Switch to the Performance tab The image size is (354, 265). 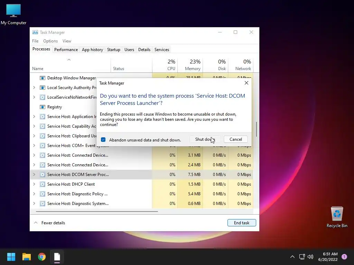click(66, 50)
